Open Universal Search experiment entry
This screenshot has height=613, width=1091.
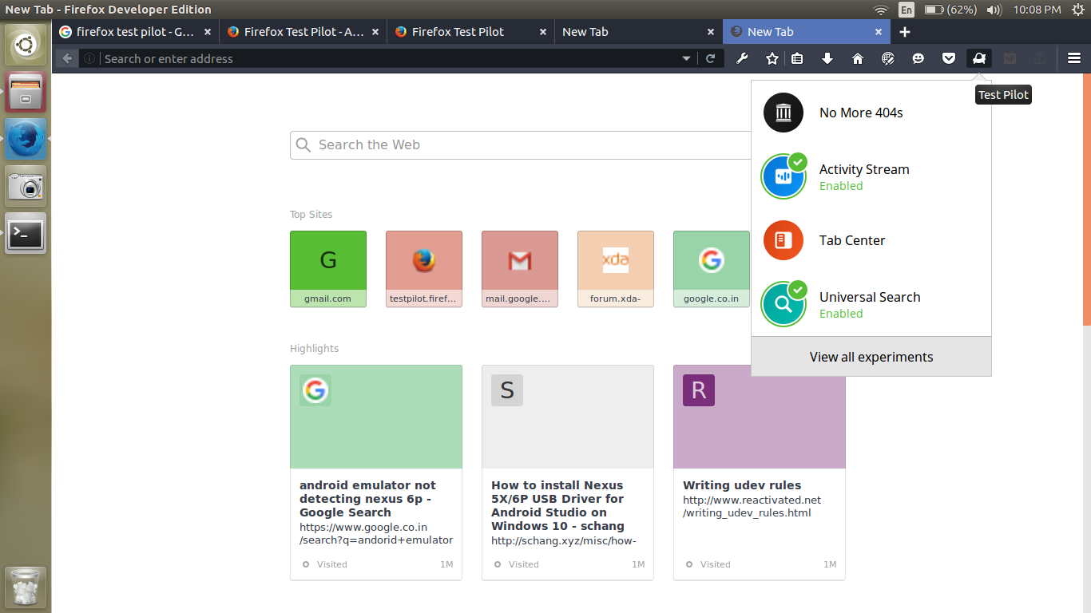tap(871, 304)
